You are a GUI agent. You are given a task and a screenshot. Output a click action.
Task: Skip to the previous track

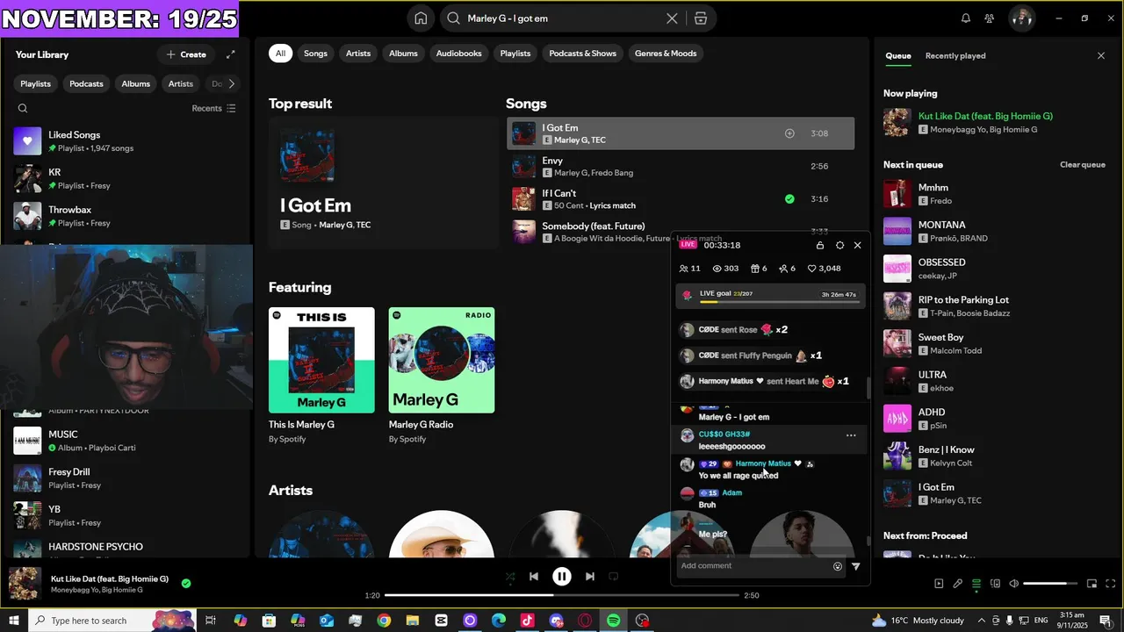[534, 577]
